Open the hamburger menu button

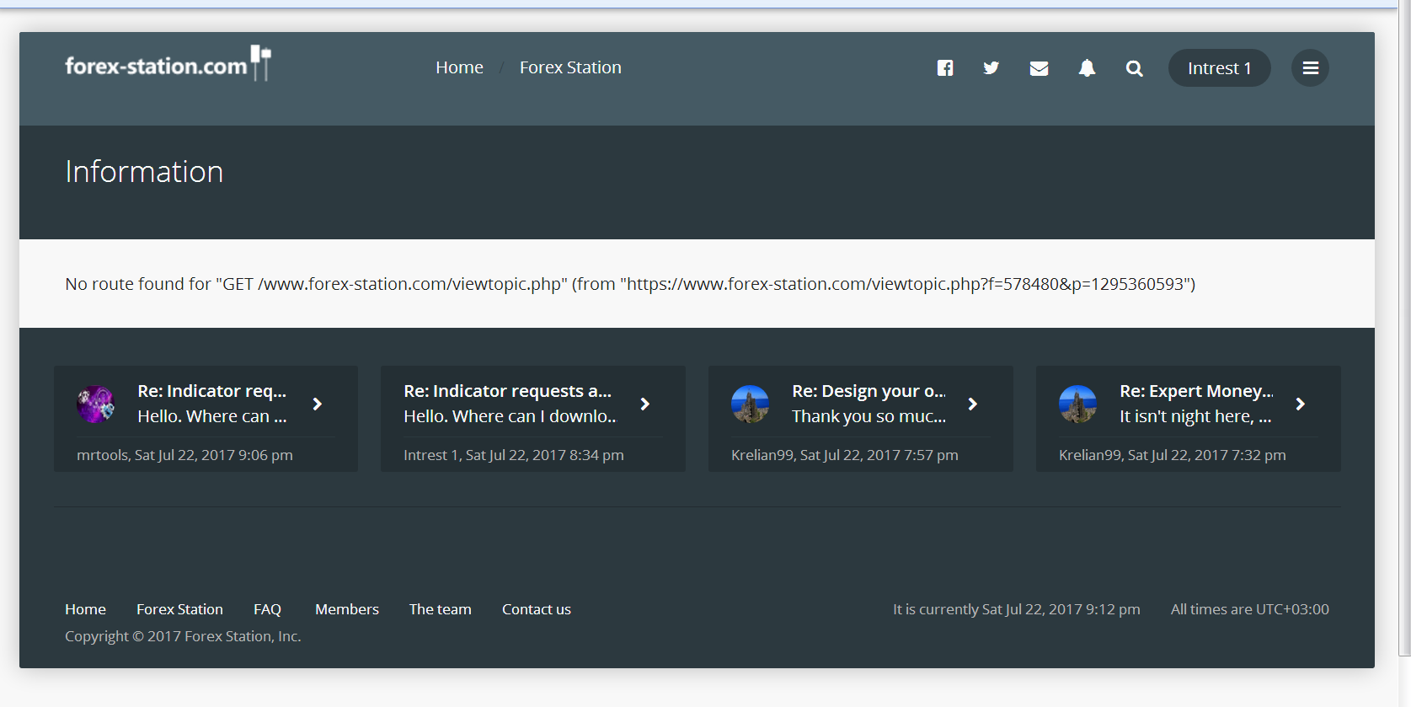tap(1311, 68)
